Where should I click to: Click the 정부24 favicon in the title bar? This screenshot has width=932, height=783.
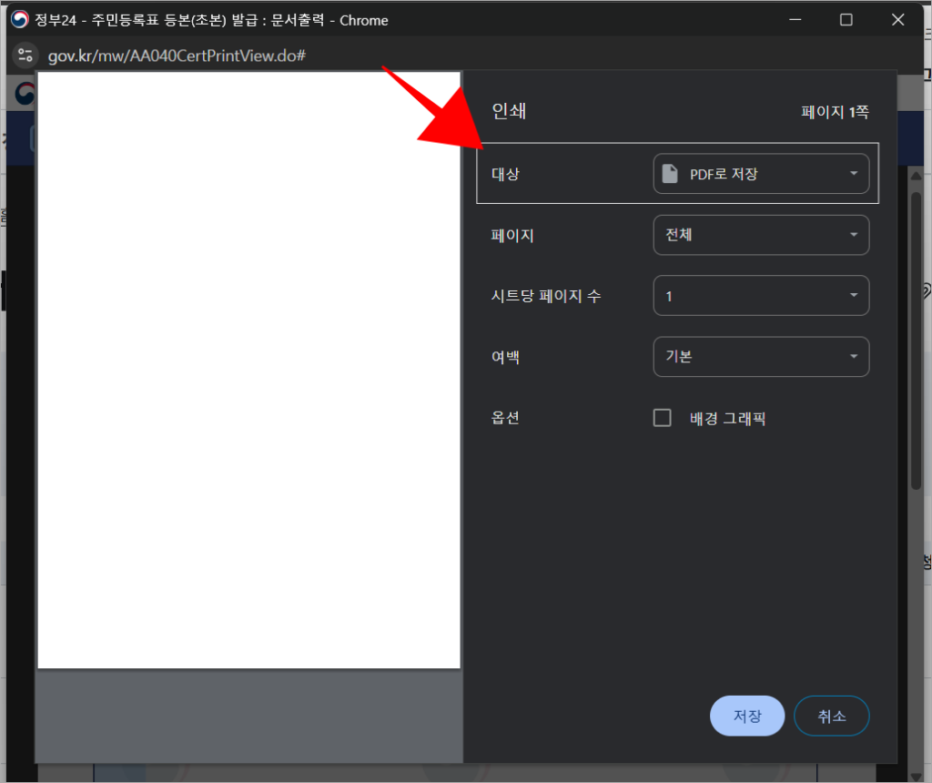[20, 19]
